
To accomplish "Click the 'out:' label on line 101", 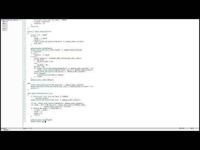I will point(29,83).
